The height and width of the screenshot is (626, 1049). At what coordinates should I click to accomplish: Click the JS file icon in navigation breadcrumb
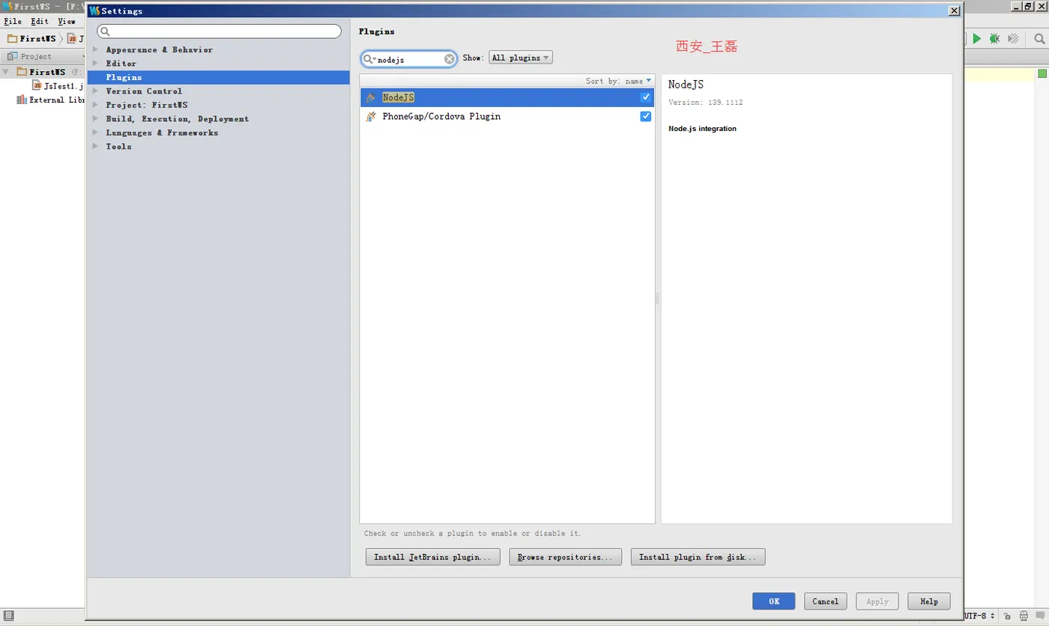73,39
